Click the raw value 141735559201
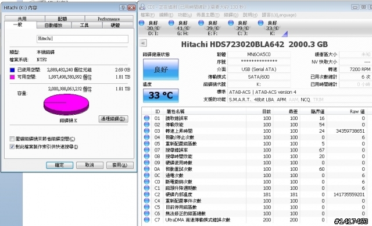The width and height of the screenshot is (372, 226). pyautogui.click(x=349, y=195)
